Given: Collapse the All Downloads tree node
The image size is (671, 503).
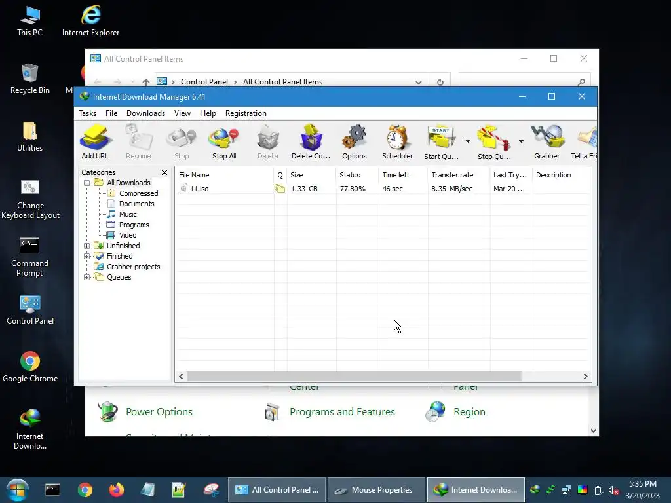Looking at the screenshot, I should (x=87, y=183).
